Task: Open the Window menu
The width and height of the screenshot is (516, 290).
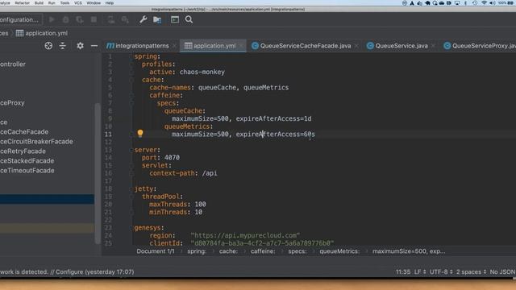Action: pos(94,3)
